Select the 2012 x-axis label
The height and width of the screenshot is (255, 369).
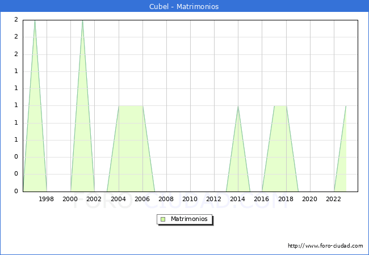click(x=214, y=199)
